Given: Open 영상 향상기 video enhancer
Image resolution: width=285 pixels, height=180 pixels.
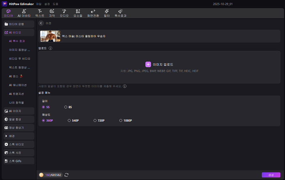Looking at the screenshot, I should (19, 128).
